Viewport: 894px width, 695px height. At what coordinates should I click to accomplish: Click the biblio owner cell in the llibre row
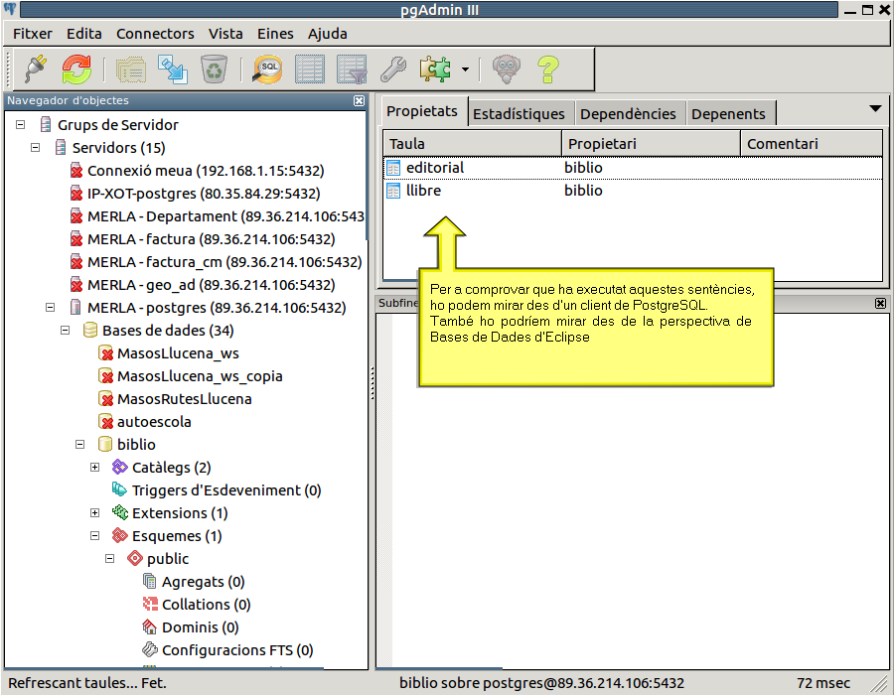(583, 191)
